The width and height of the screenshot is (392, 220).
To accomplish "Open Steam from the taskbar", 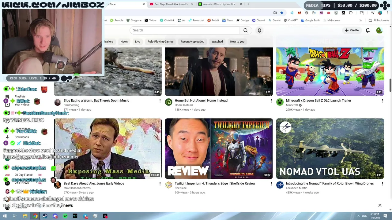I will pos(45,216).
